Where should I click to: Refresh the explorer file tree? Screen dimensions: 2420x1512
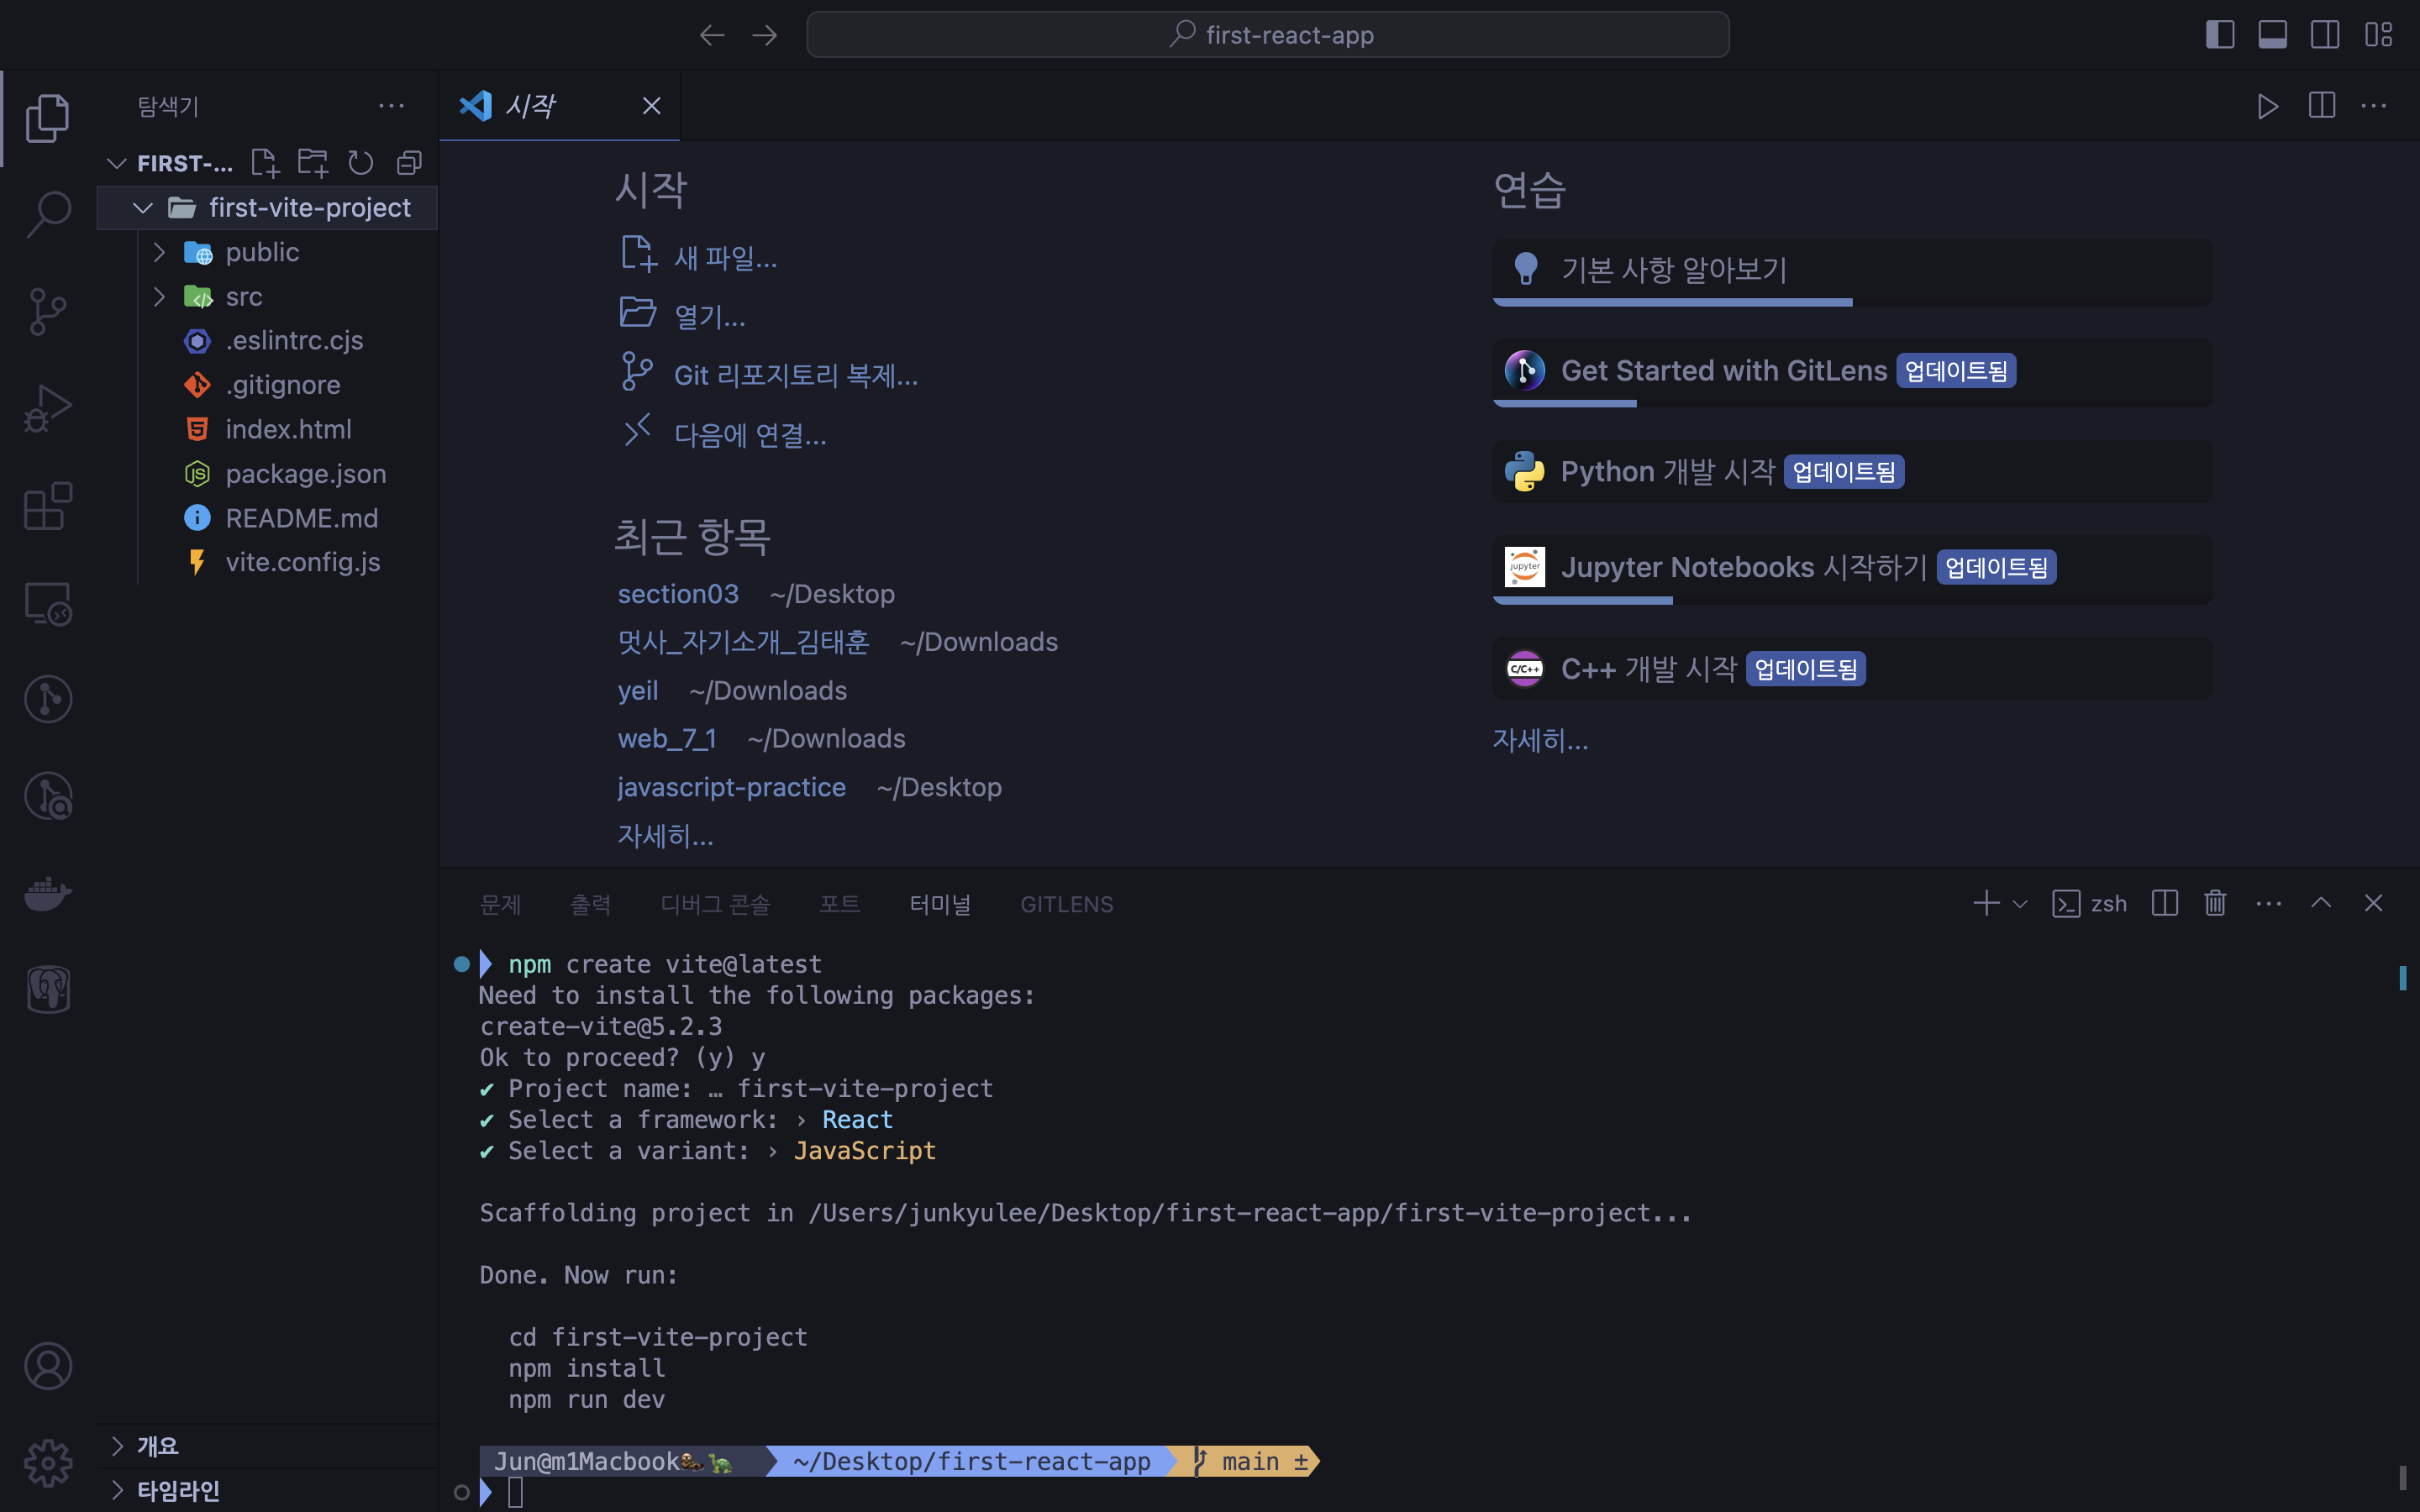360,163
